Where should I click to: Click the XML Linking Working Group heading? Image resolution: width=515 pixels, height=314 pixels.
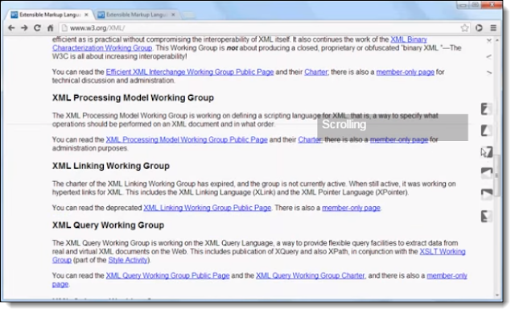111,166
